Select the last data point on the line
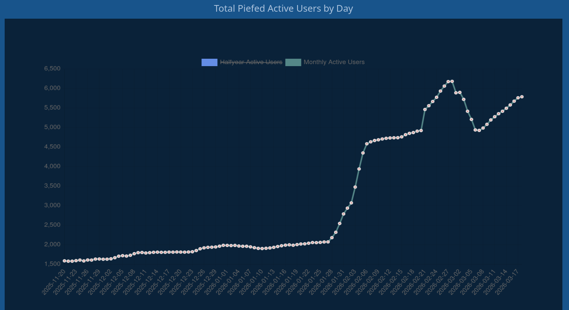 [x=522, y=97]
